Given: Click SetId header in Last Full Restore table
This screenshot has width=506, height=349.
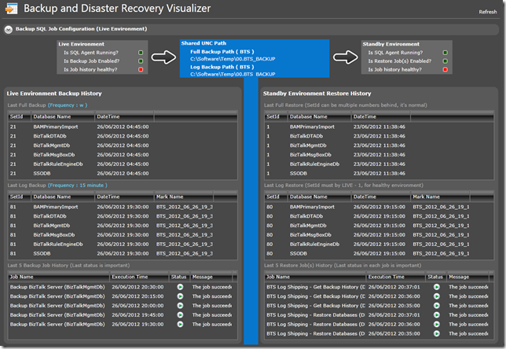Looking at the screenshot, I should 273,116.
